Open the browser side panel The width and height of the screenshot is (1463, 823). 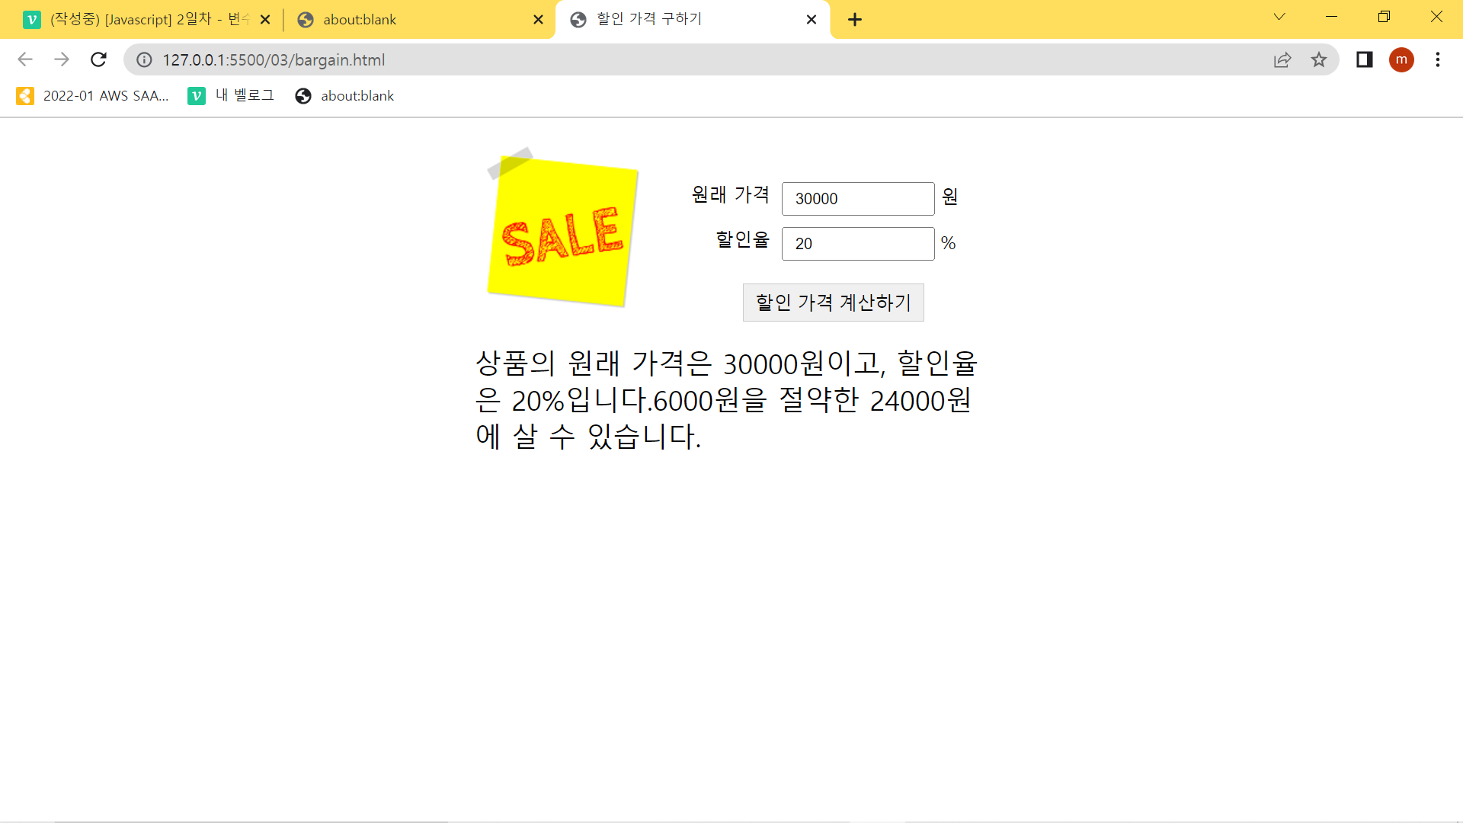[x=1364, y=59]
